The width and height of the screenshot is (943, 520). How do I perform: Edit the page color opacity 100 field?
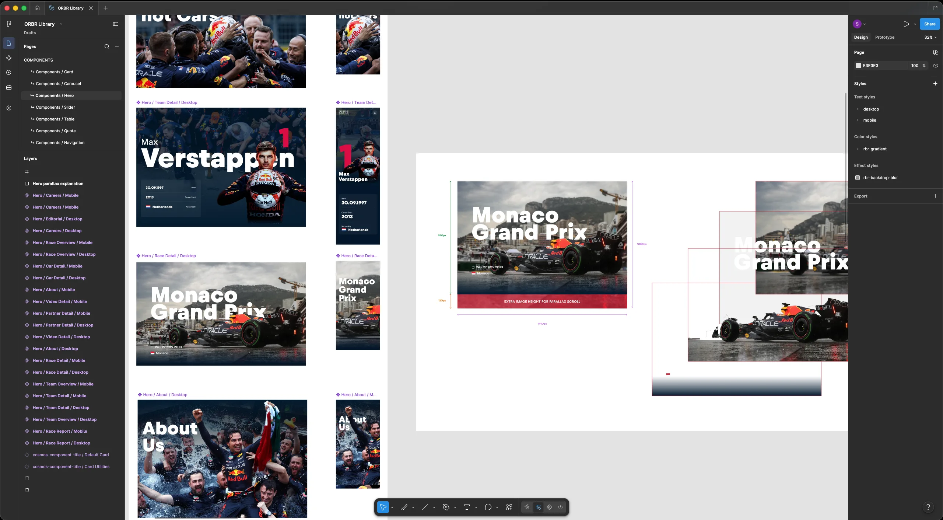[x=914, y=66]
